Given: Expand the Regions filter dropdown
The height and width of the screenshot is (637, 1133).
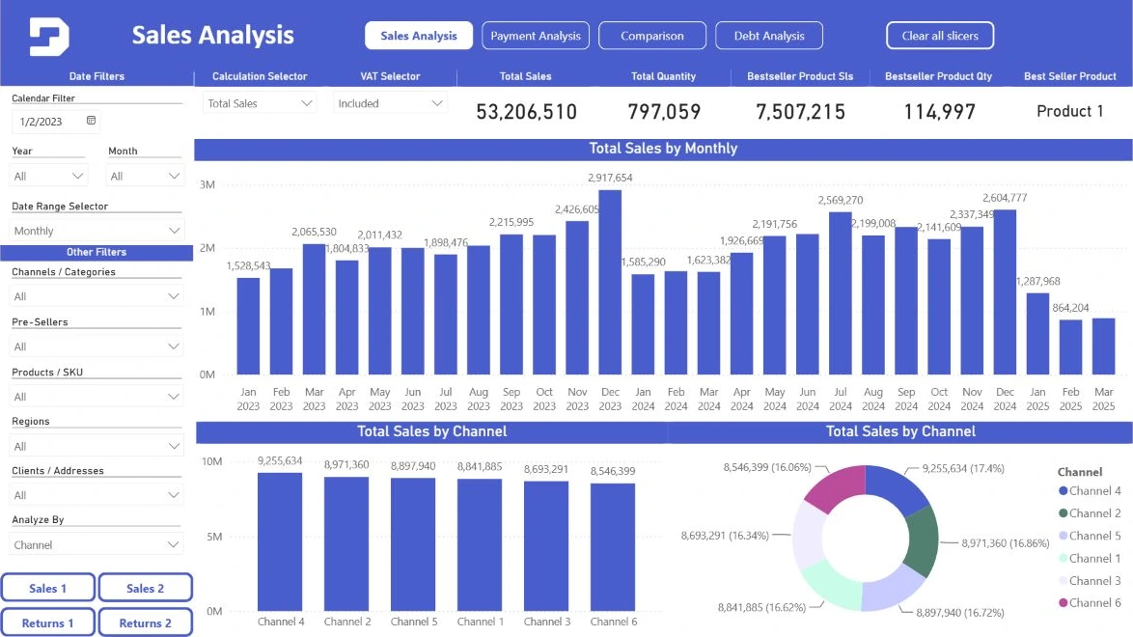Looking at the screenshot, I should pyautogui.click(x=97, y=446).
